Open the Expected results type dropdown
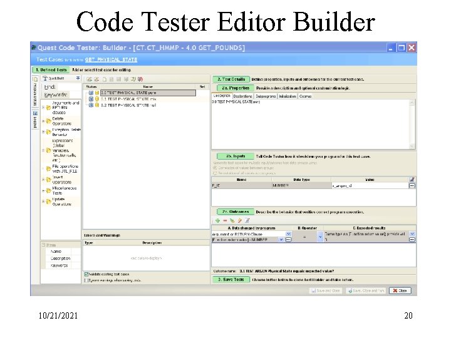The image size is (451, 338). pos(412,234)
